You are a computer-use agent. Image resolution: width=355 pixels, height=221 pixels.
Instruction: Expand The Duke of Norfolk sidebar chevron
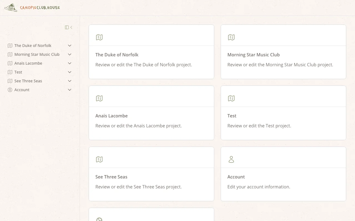[70, 46]
